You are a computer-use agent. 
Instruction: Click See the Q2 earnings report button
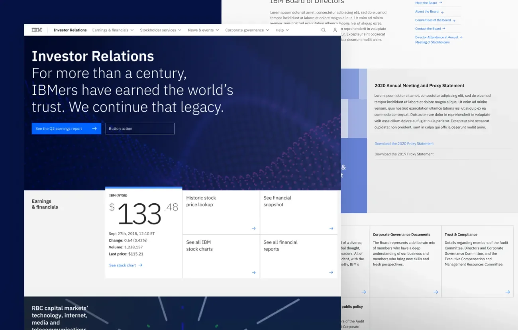click(x=67, y=128)
